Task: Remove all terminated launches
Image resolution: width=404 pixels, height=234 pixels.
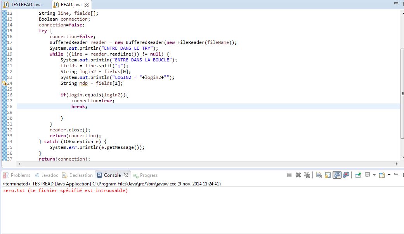Action: [x=307, y=175]
